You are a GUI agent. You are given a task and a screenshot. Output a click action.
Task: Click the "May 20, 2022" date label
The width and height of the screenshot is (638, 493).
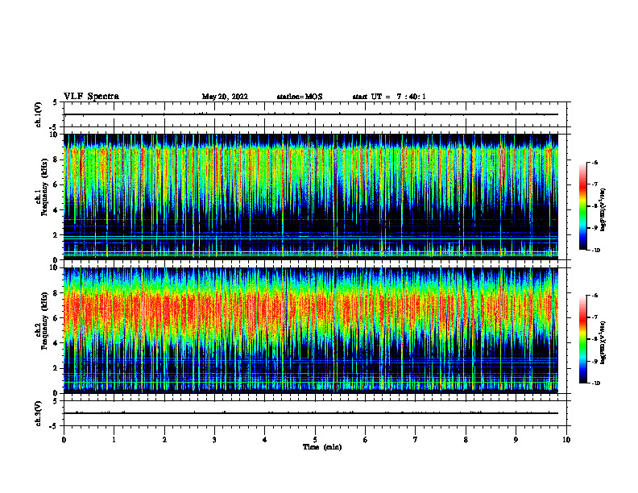tap(225, 97)
